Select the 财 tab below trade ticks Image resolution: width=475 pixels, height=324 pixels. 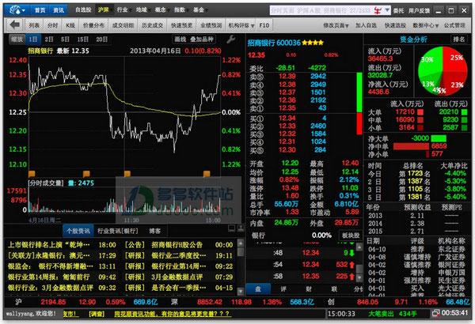[309, 289]
